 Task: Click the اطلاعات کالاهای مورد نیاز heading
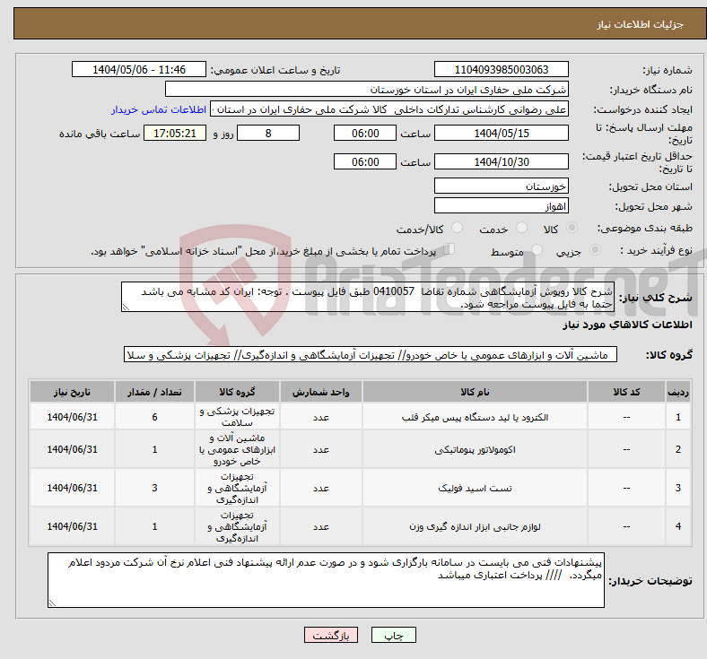click(627, 325)
